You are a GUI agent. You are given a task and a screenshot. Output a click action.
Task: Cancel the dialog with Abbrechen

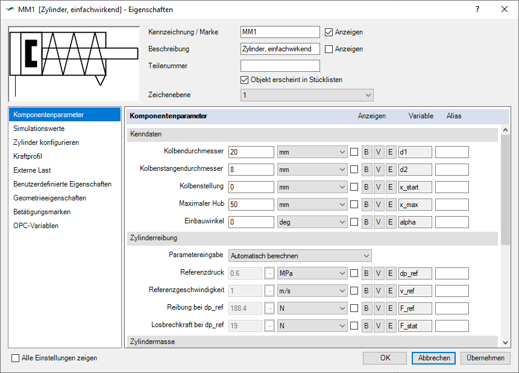pos(433,357)
